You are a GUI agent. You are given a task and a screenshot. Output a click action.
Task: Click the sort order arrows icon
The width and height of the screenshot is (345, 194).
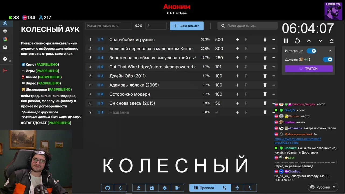coord(250,188)
